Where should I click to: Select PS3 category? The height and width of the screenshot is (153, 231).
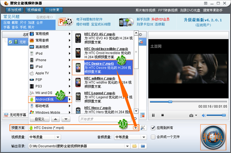pos(50,86)
